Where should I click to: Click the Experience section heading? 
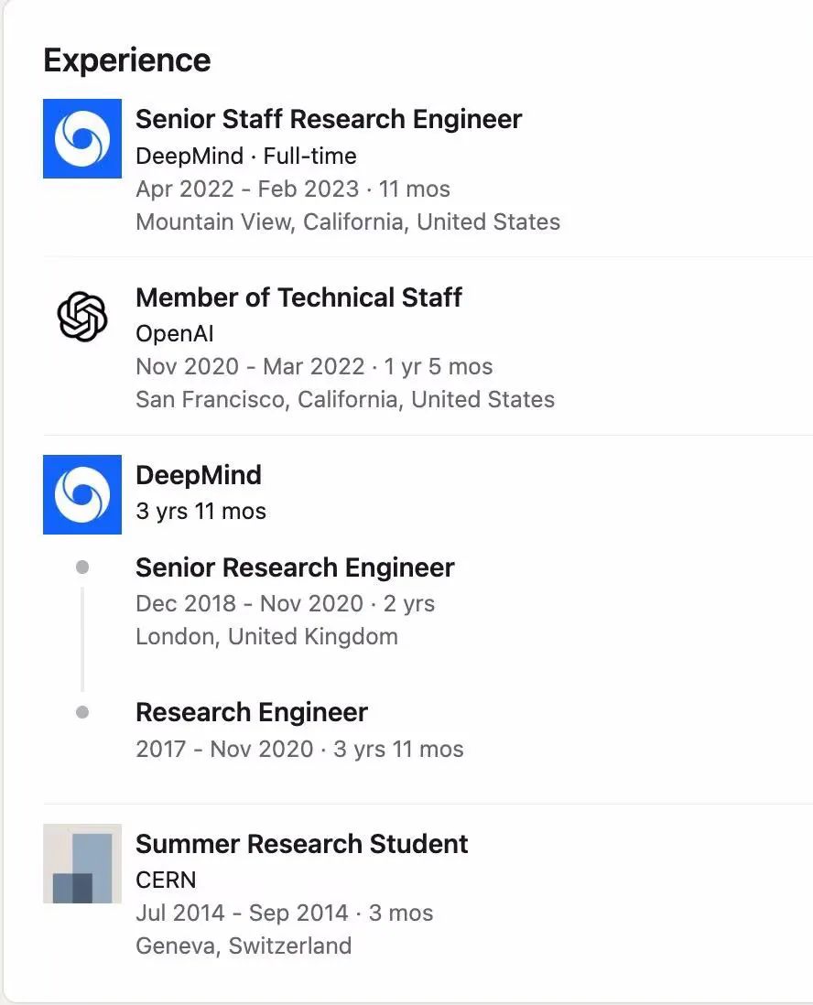(127, 60)
